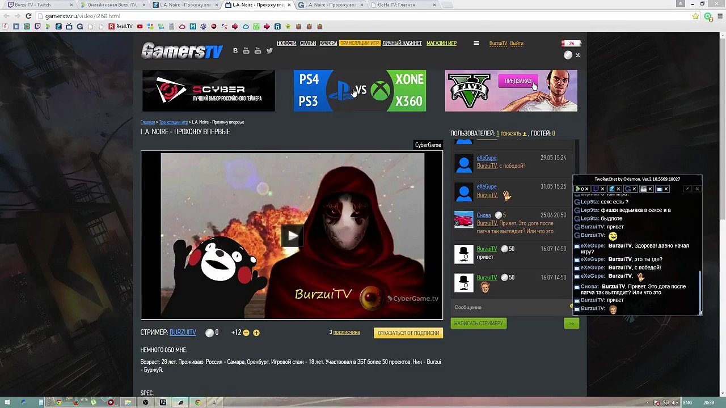Open the BURZUITV streamer link under video
The height and width of the screenshot is (408, 726).
(183, 333)
